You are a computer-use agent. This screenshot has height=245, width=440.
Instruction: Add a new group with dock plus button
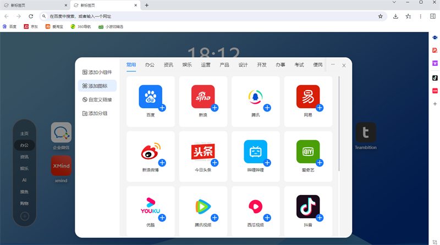(25, 216)
